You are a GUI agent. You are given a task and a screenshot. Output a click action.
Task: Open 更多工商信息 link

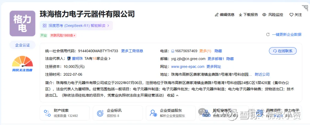tap(132, 51)
